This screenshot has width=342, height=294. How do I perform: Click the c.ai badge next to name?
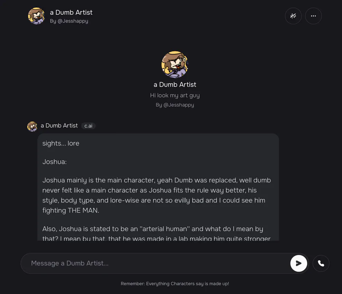[x=89, y=126]
